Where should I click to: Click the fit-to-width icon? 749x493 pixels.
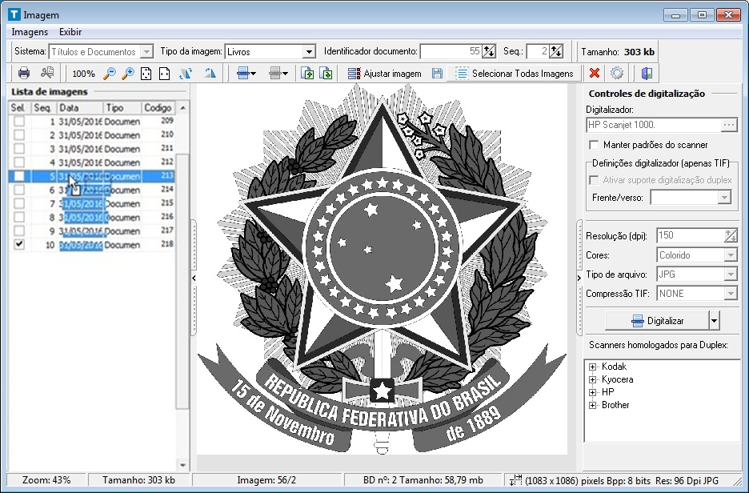tap(164, 74)
